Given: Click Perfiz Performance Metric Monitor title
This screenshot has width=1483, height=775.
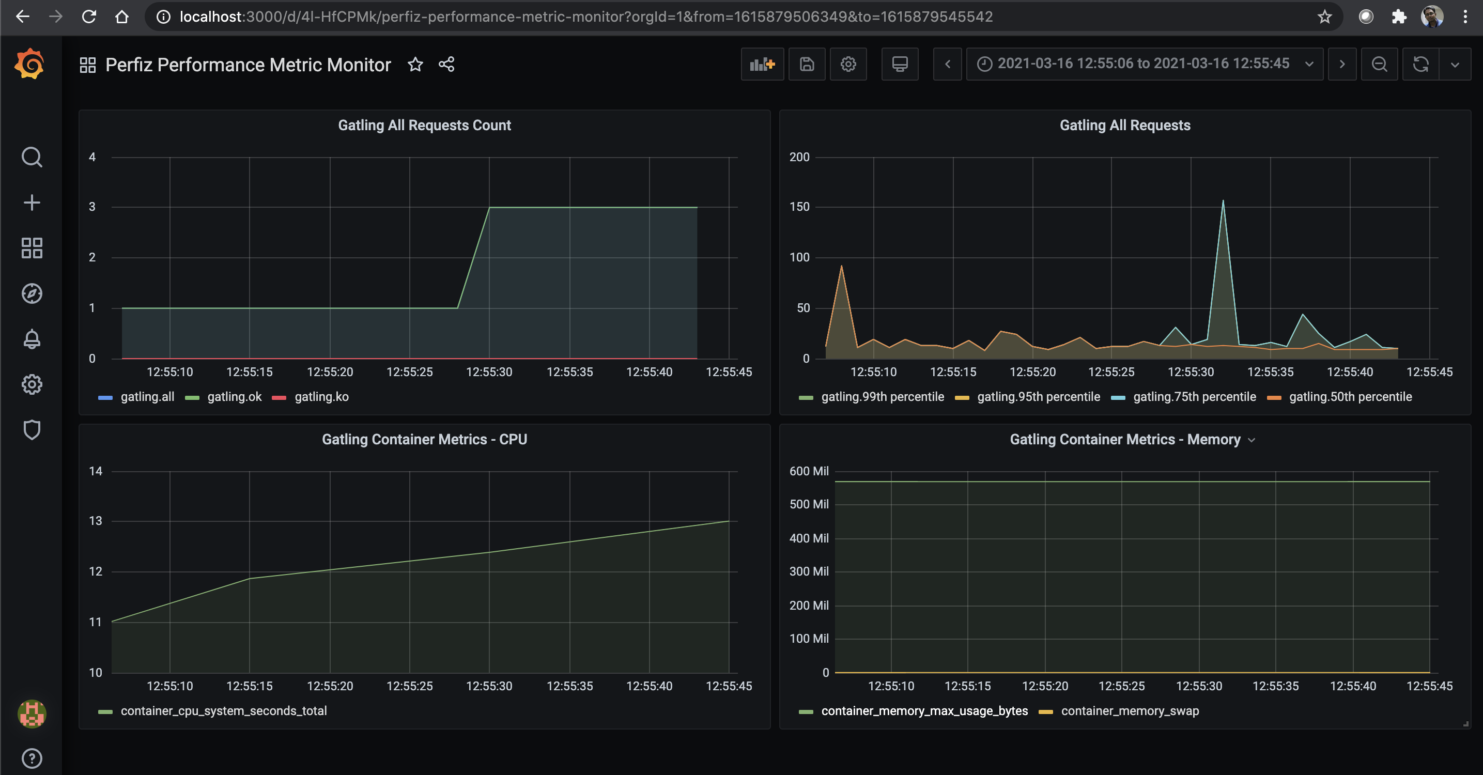Looking at the screenshot, I should point(248,65).
